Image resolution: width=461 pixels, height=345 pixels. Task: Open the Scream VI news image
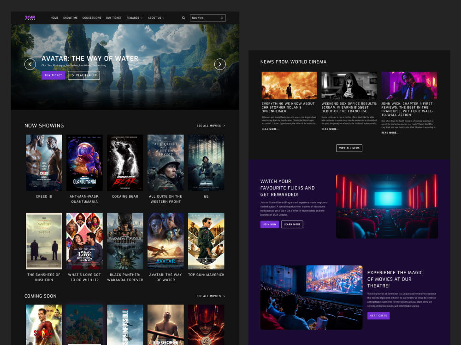click(349, 86)
